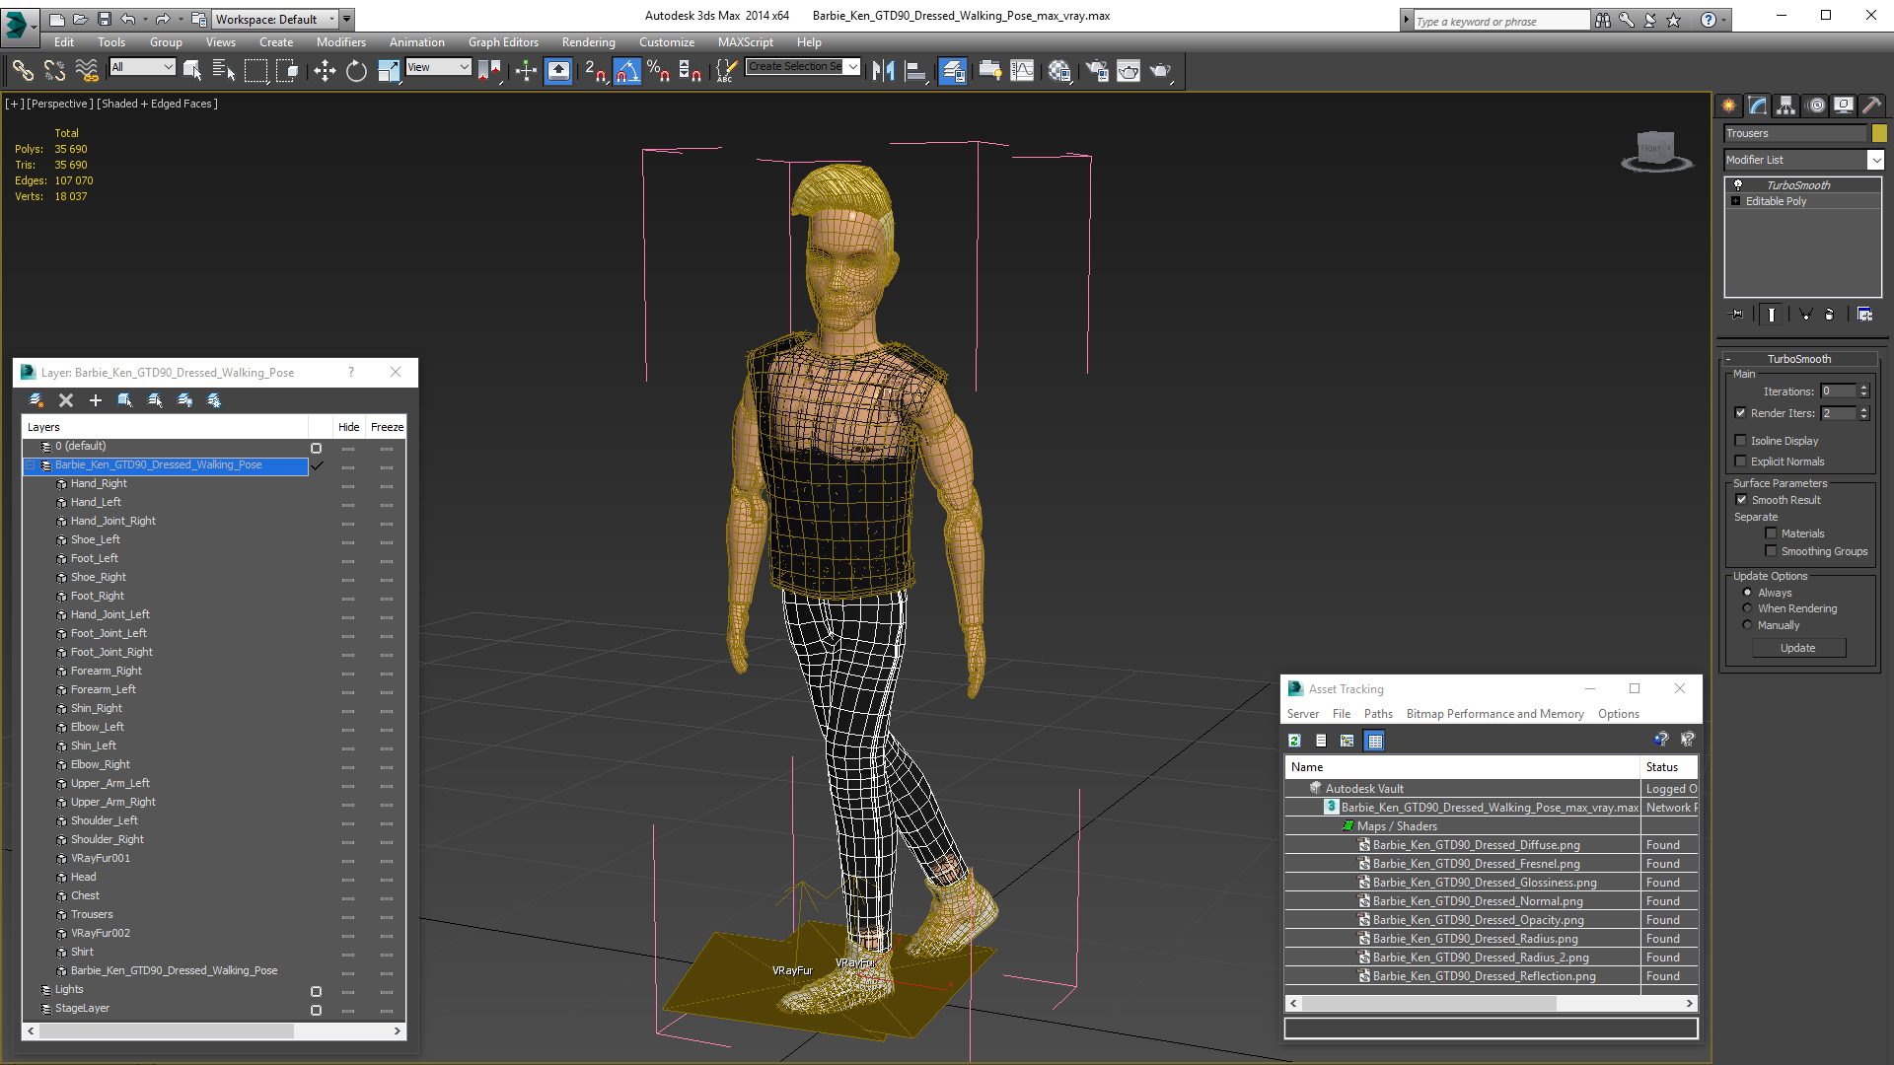Screen dimensions: 1894x1065
Task: Check Separate by Materials checkbox
Action: pyautogui.click(x=1771, y=533)
